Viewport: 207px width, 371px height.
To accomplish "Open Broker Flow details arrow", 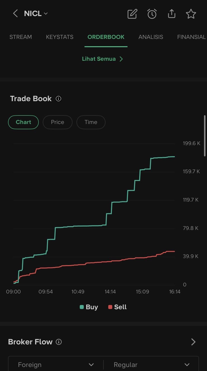I will pyautogui.click(x=193, y=342).
